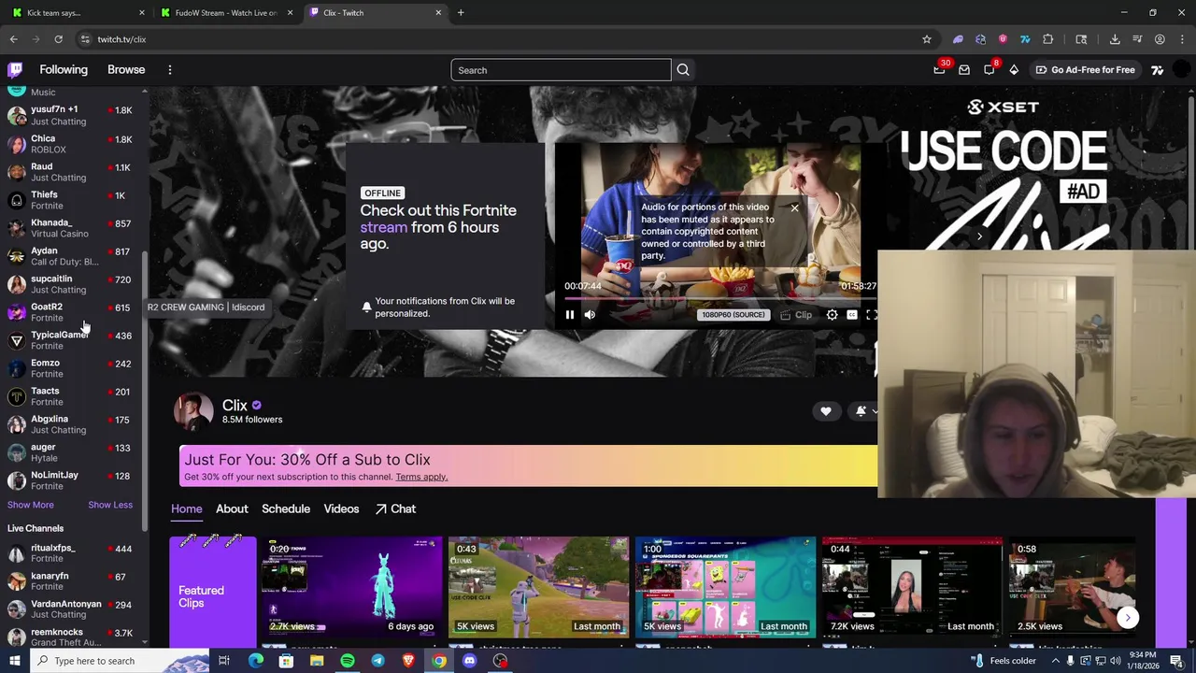Click the 1080P60 (SOURCE) quality badge

(x=733, y=315)
